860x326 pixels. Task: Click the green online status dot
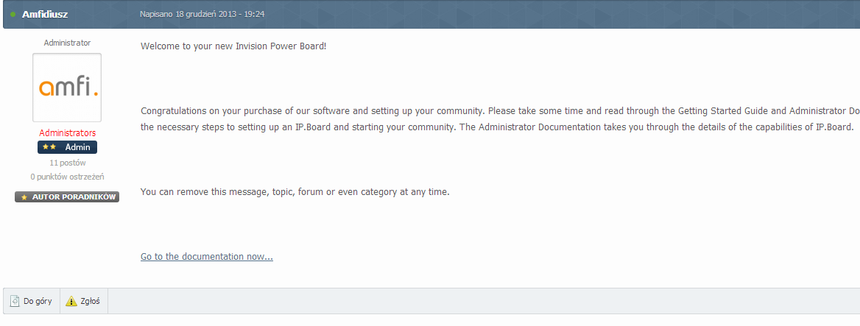(x=13, y=15)
